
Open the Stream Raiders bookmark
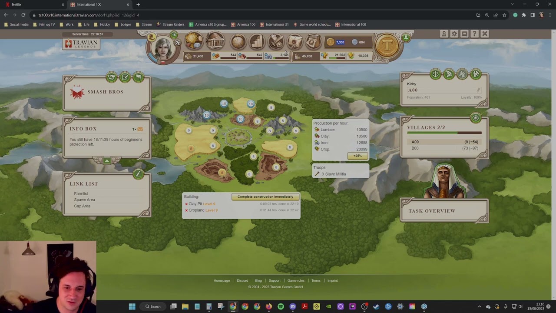tap(171, 24)
